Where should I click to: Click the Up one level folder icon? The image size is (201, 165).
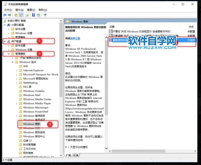[16, 15]
